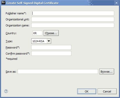Close the Create Self-Signed Digital Certificate dialog

(116, 3)
